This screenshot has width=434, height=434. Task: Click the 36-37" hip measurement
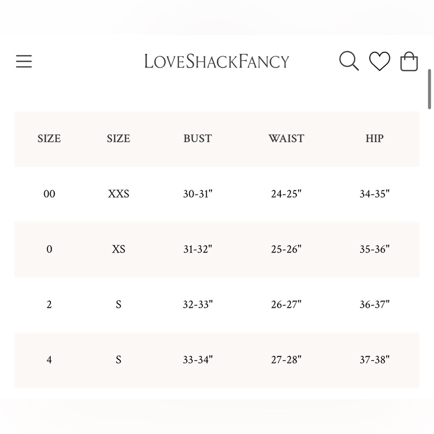(x=375, y=305)
